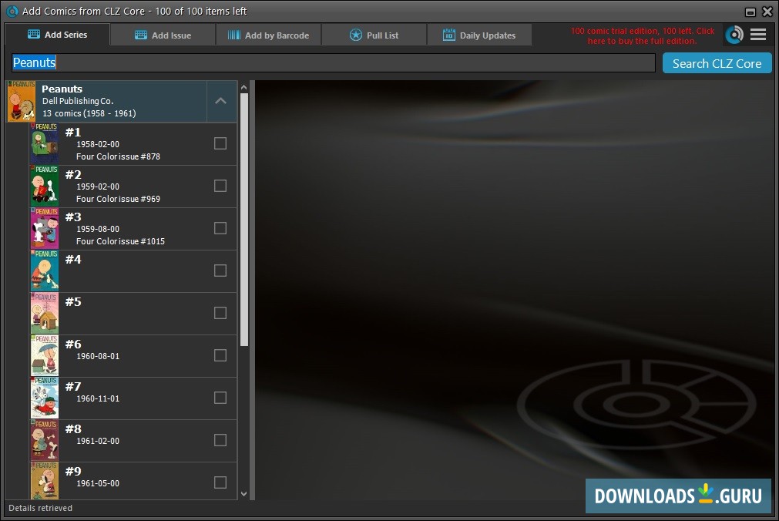
Task: Check the box for issue #1
Action: pyautogui.click(x=220, y=143)
